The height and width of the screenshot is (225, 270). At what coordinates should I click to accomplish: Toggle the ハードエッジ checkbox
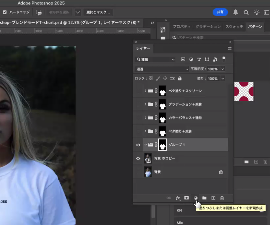(x=5, y=12)
